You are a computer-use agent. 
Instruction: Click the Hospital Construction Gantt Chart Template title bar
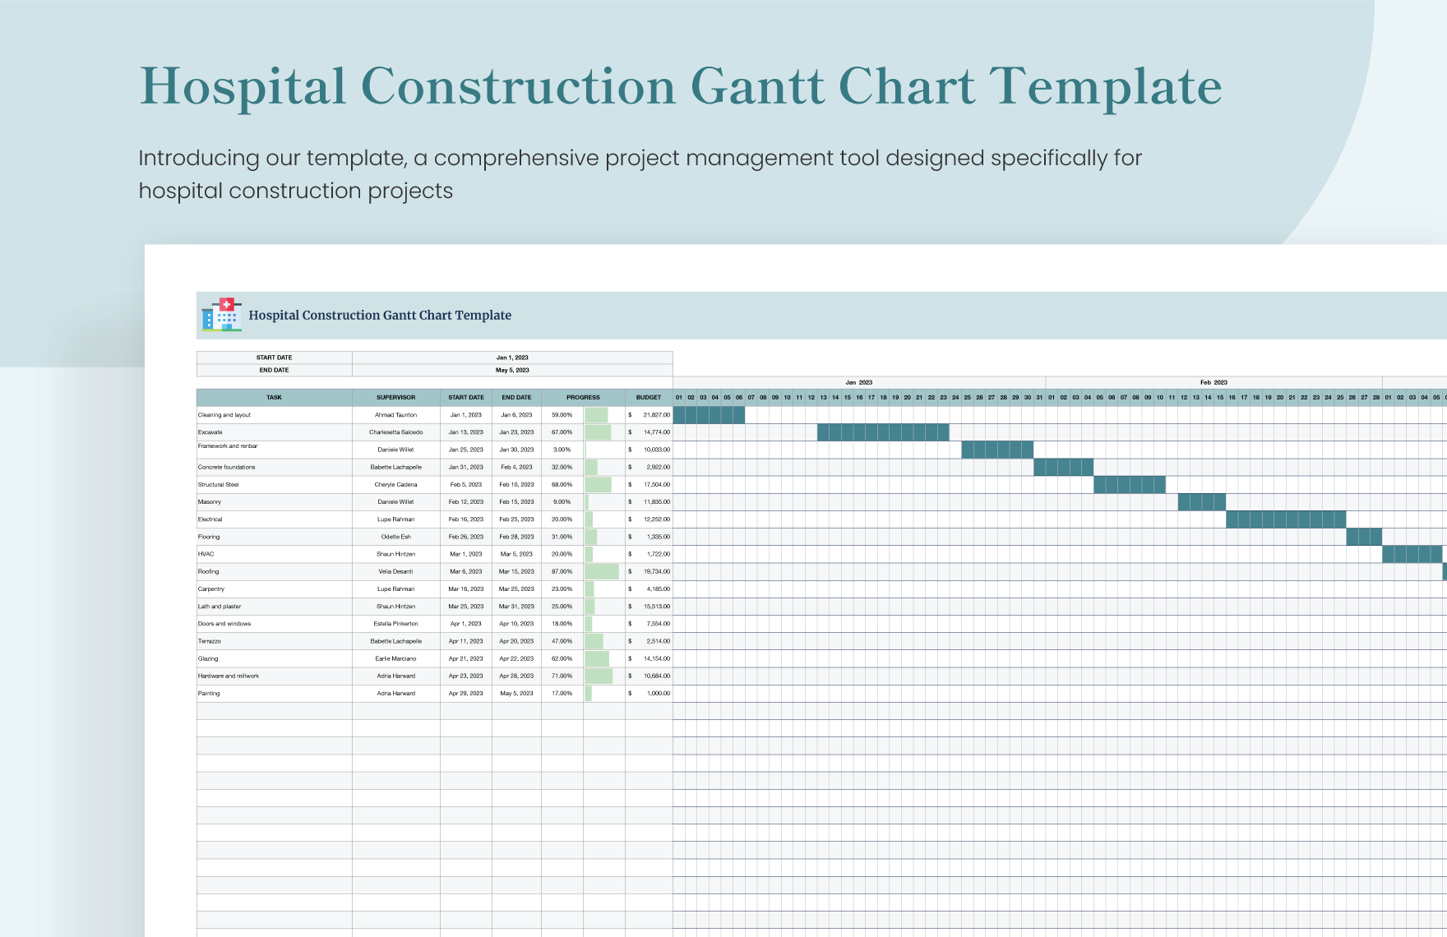tap(381, 315)
